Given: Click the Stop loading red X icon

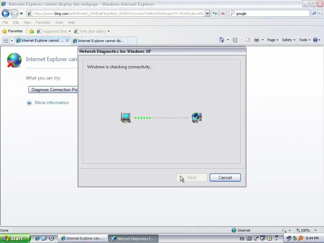Looking at the screenshot, I should 223,14.
